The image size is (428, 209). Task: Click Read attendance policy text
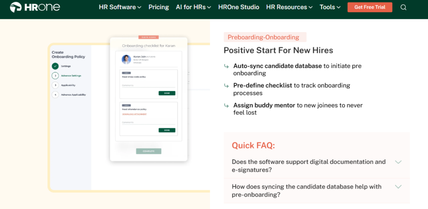(x=134, y=109)
